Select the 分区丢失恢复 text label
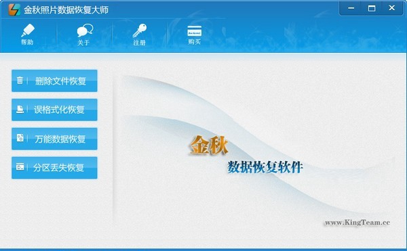407x251 pixels. (58, 168)
